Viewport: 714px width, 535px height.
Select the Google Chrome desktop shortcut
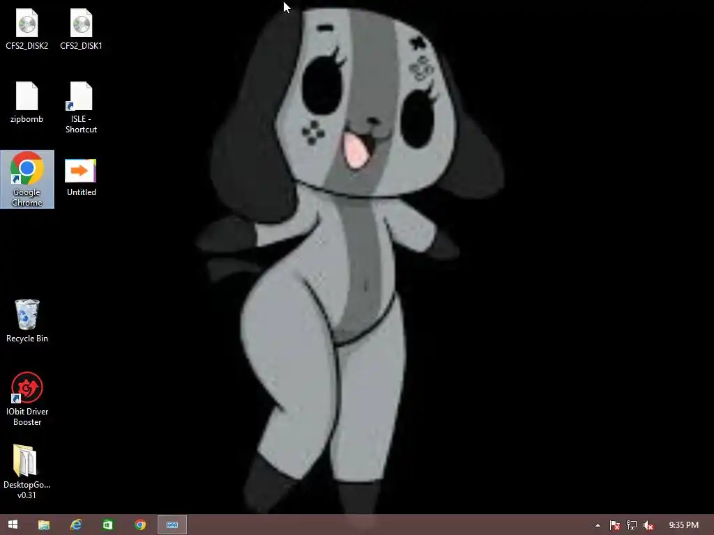click(27, 179)
